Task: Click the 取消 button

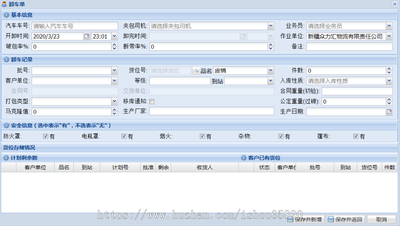Action: pos(381,219)
